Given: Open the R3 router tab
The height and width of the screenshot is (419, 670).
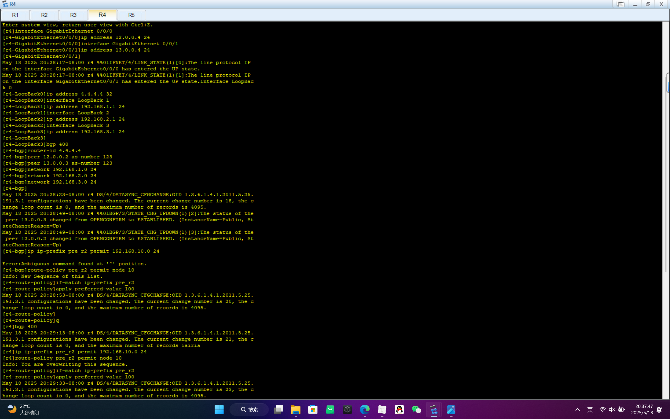Looking at the screenshot, I should 73,15.
